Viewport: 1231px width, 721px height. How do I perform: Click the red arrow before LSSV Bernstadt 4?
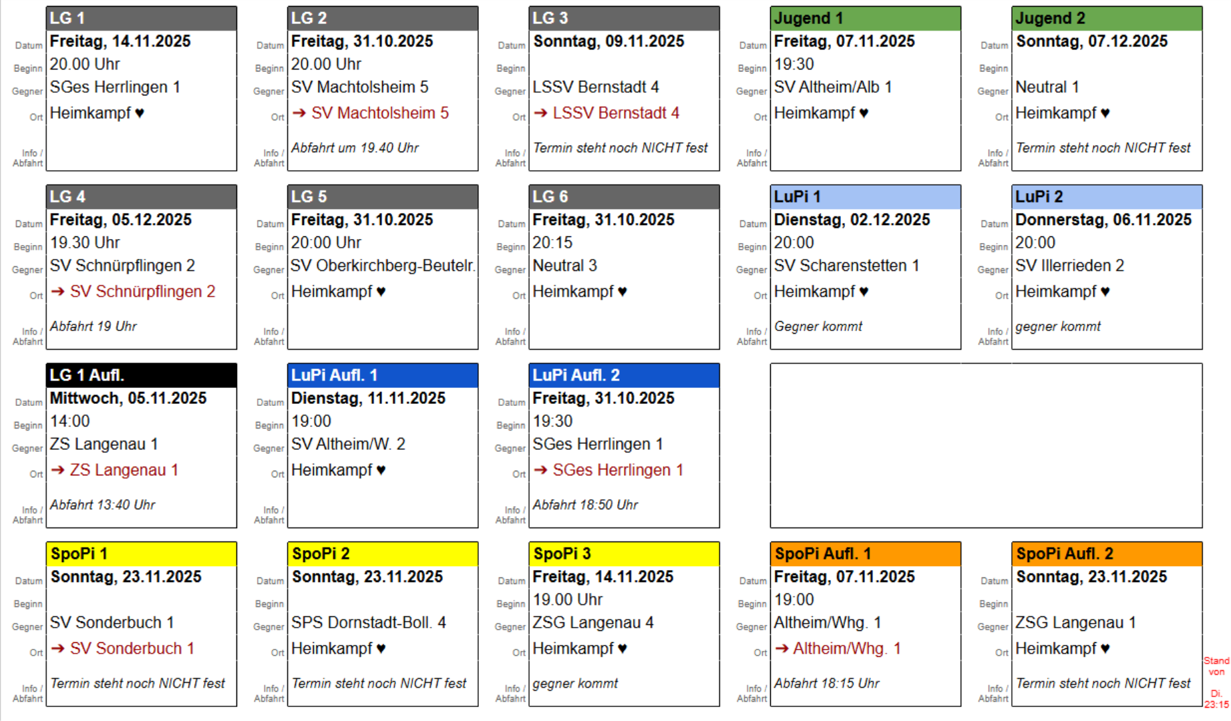(540, 113)
